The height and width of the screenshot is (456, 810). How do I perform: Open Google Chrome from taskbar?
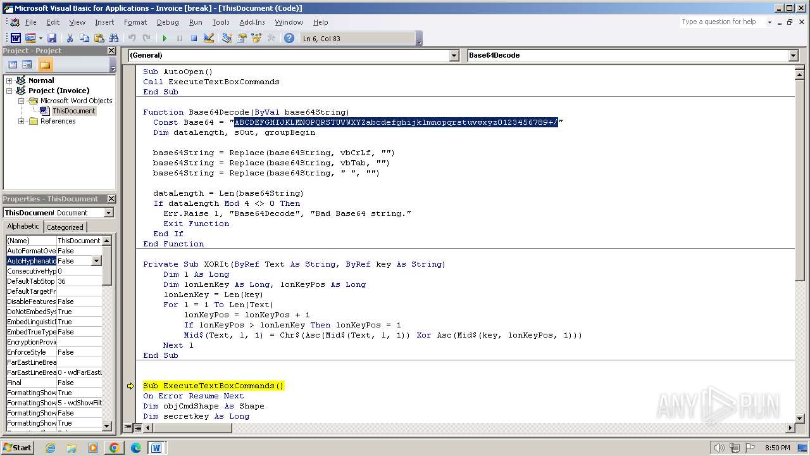tap(114, 448)
